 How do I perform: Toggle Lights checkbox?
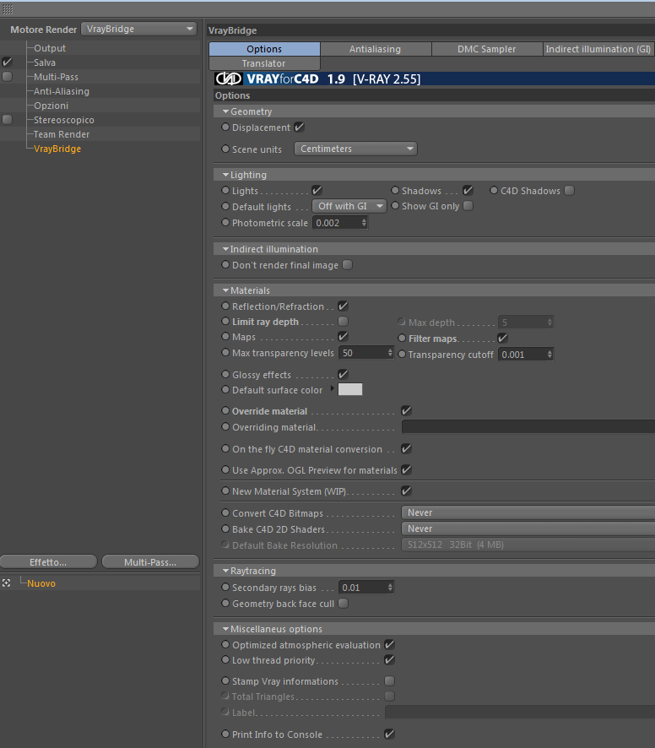(x=317, y=190)
